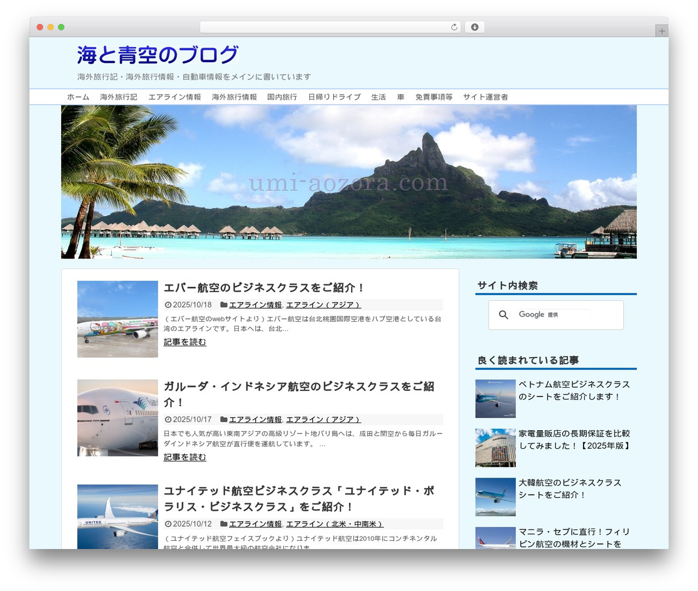Open the 免責事項等 menu item

pyautogui.click(x=434, y=97)
